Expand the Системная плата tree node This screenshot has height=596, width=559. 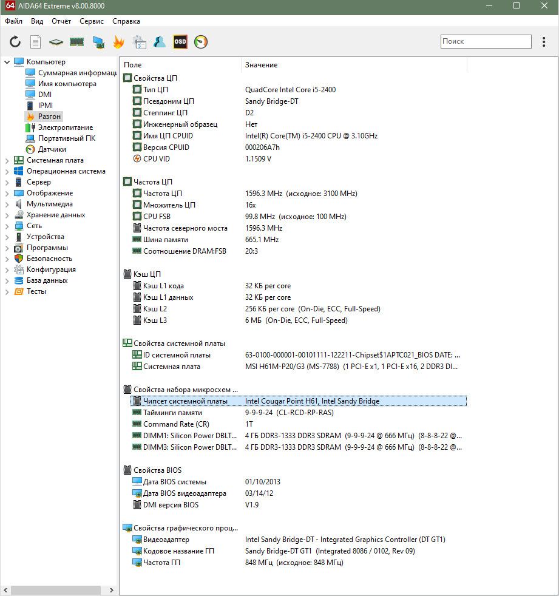click(7, 161)
